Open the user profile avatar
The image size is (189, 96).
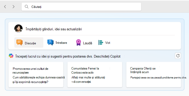[x=18, y=29]
